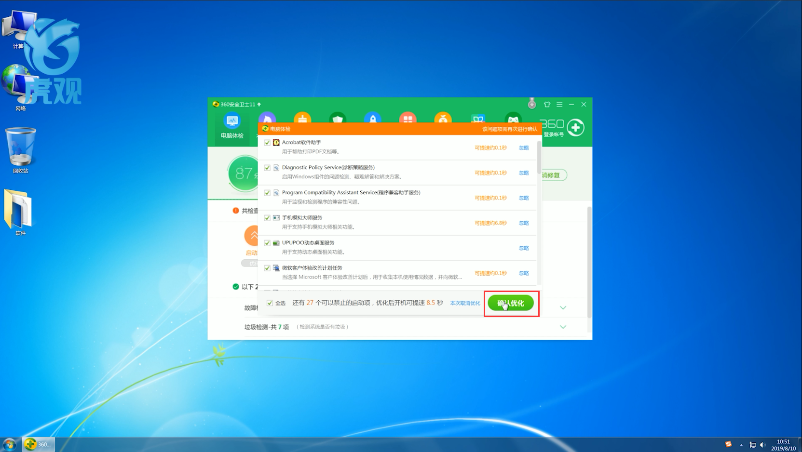Click the Sogou input tray icon
Image resolution: width=802 pixels, height=452 pixels.
pos(728,444)
